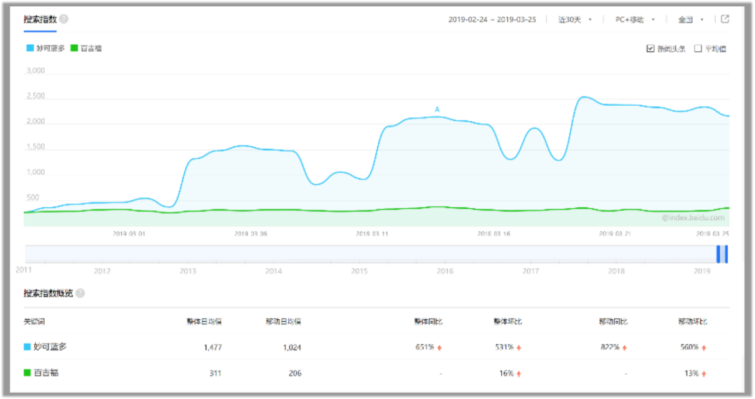The height and width of the screenshot is (399, 755).
Task: Click the red up arrow next to 651%
Action: tap(439, 348)
